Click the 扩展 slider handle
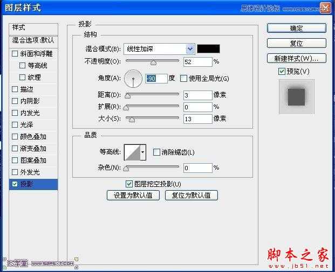This screenshot has height=272, width=335. 126,108
